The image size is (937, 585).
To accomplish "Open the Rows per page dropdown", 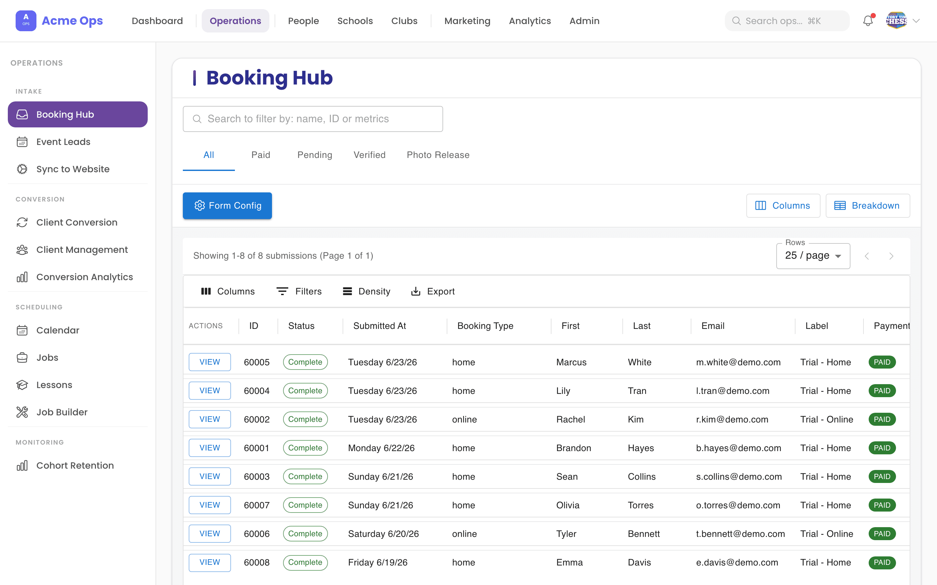I will coord(813,256).
